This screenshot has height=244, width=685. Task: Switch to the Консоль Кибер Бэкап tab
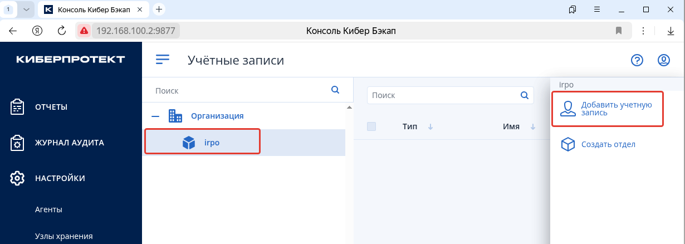click(94, 9)
